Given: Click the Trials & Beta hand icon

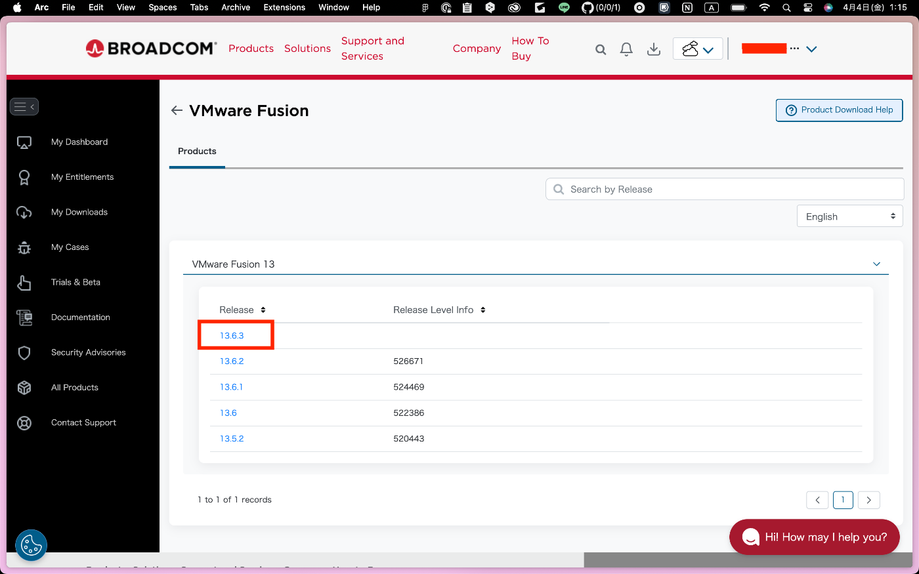Looking at the screenshot, I should tap(24, 283).
